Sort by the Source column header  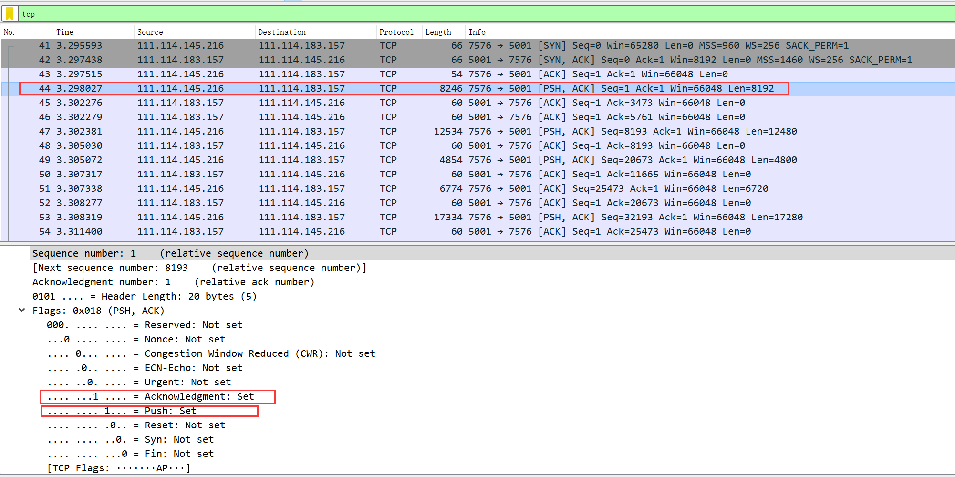(150, 32)
